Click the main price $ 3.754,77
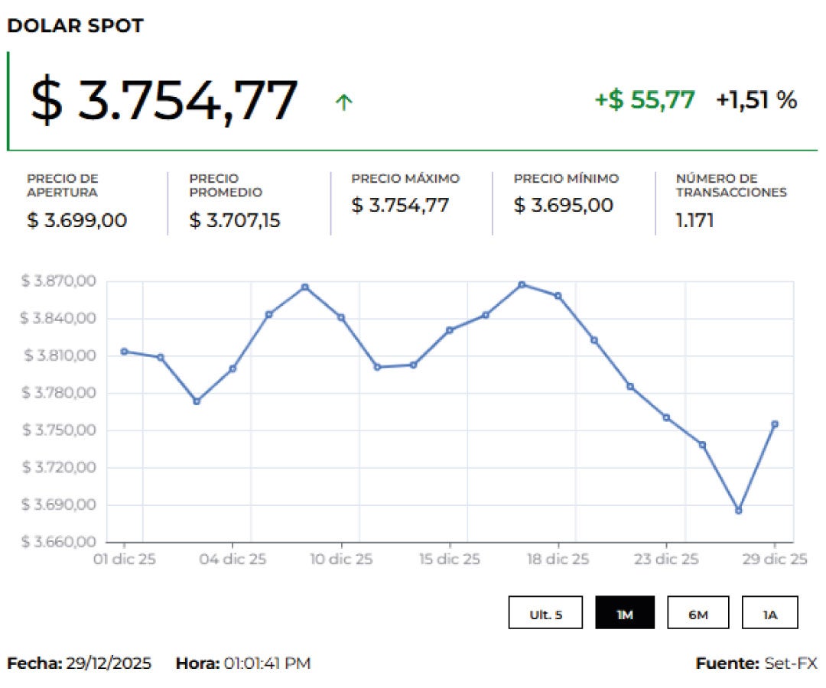The height and width of the screenshot is (688, 826). click(164, 101)
